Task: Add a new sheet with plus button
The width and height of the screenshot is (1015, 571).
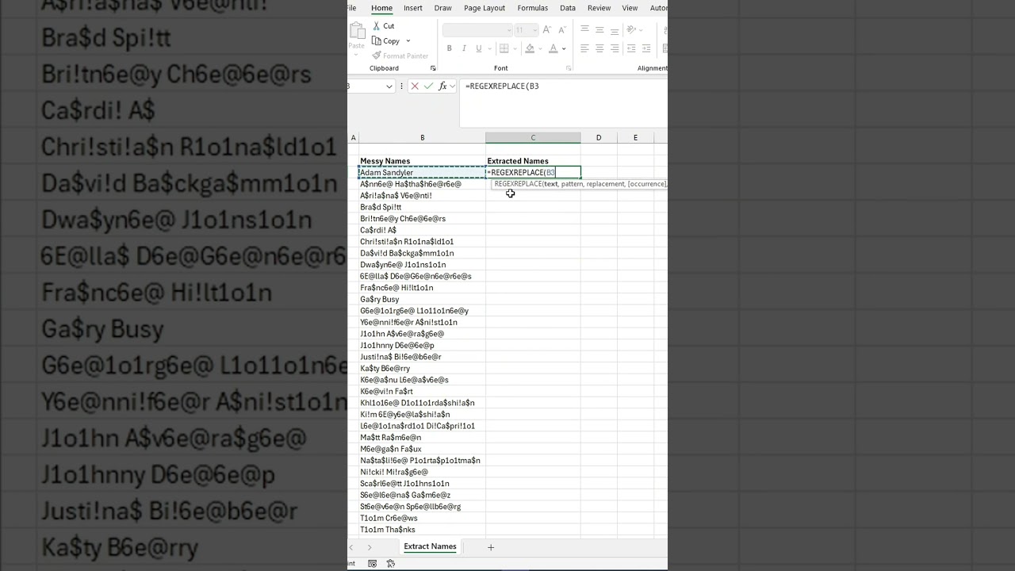Action: 491,547
